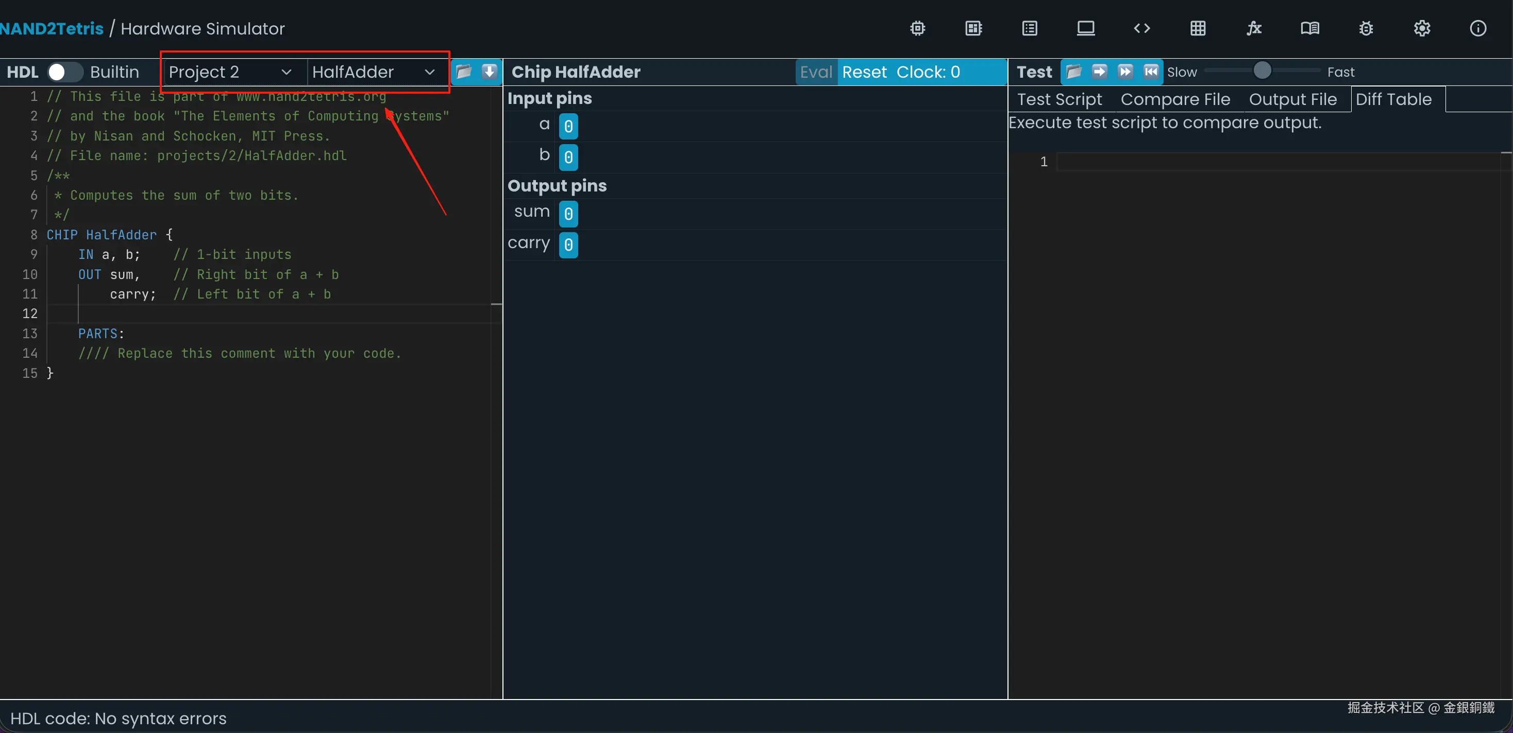The width and height of the screenshot is (1513, 733).
Task: Switch to the Test Script tab
Action: click(x=1060, y=99)
